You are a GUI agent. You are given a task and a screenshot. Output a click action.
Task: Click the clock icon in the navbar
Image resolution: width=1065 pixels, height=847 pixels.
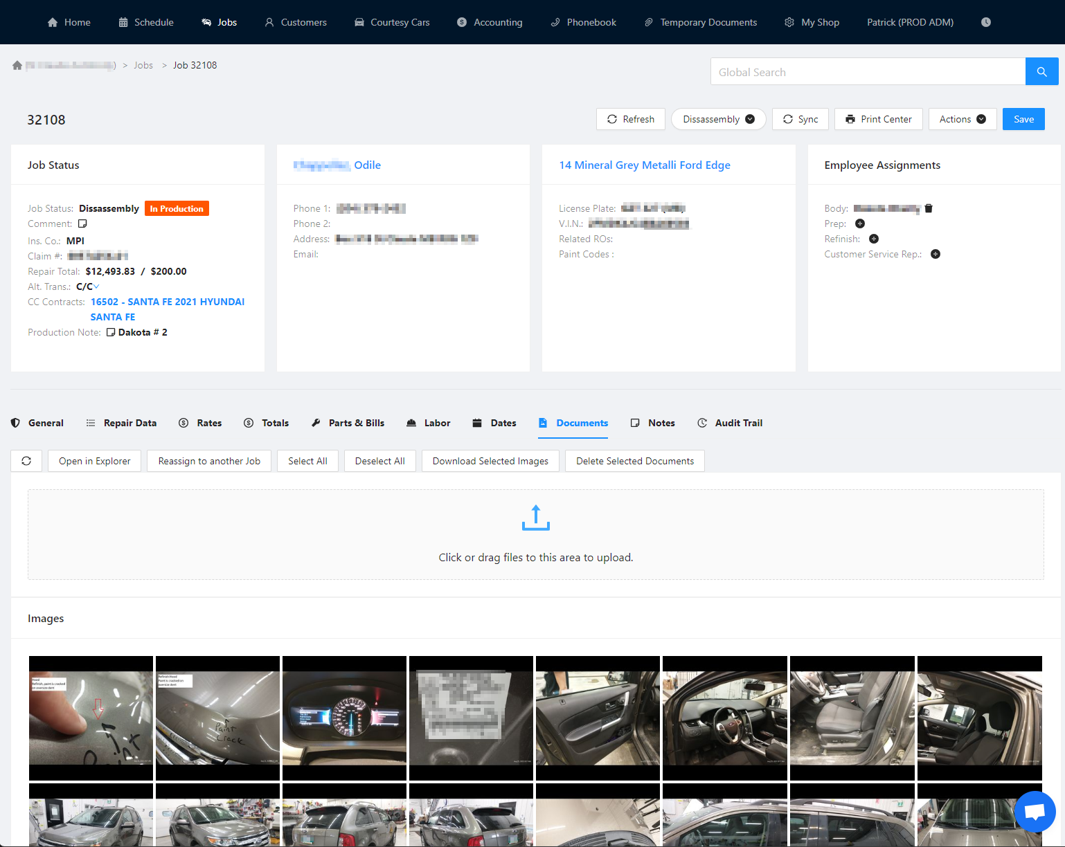point(985,22)
